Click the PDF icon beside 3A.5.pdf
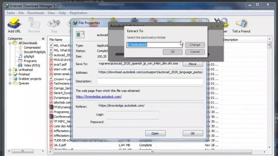 coord(51,145)
